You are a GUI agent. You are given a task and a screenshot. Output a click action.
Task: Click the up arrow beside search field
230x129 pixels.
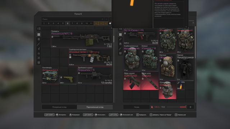point(106,19)
